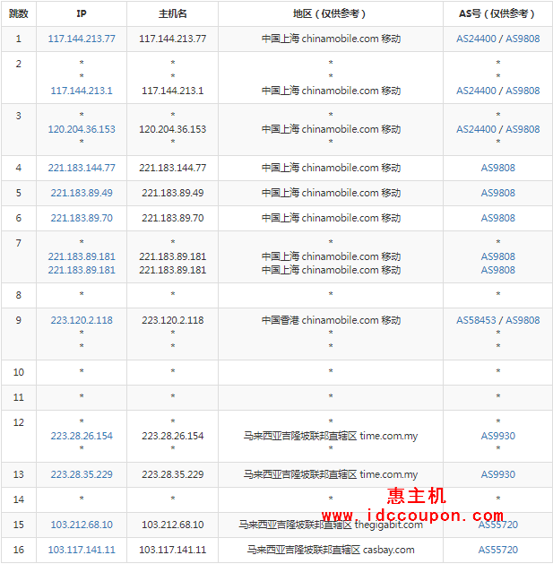Click hop number 14 cell

click(19, 499)
